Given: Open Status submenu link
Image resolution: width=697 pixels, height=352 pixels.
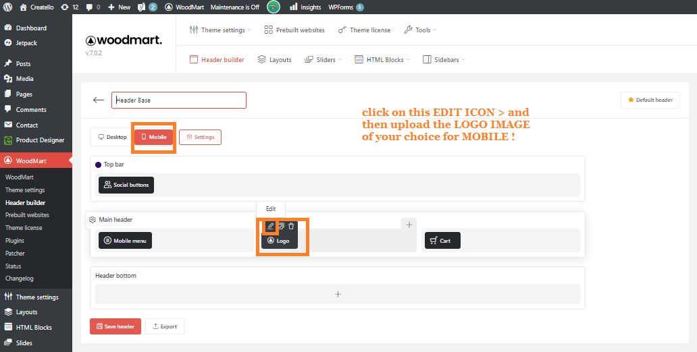Looking at the screenshot, I should [x=13, y=266].
